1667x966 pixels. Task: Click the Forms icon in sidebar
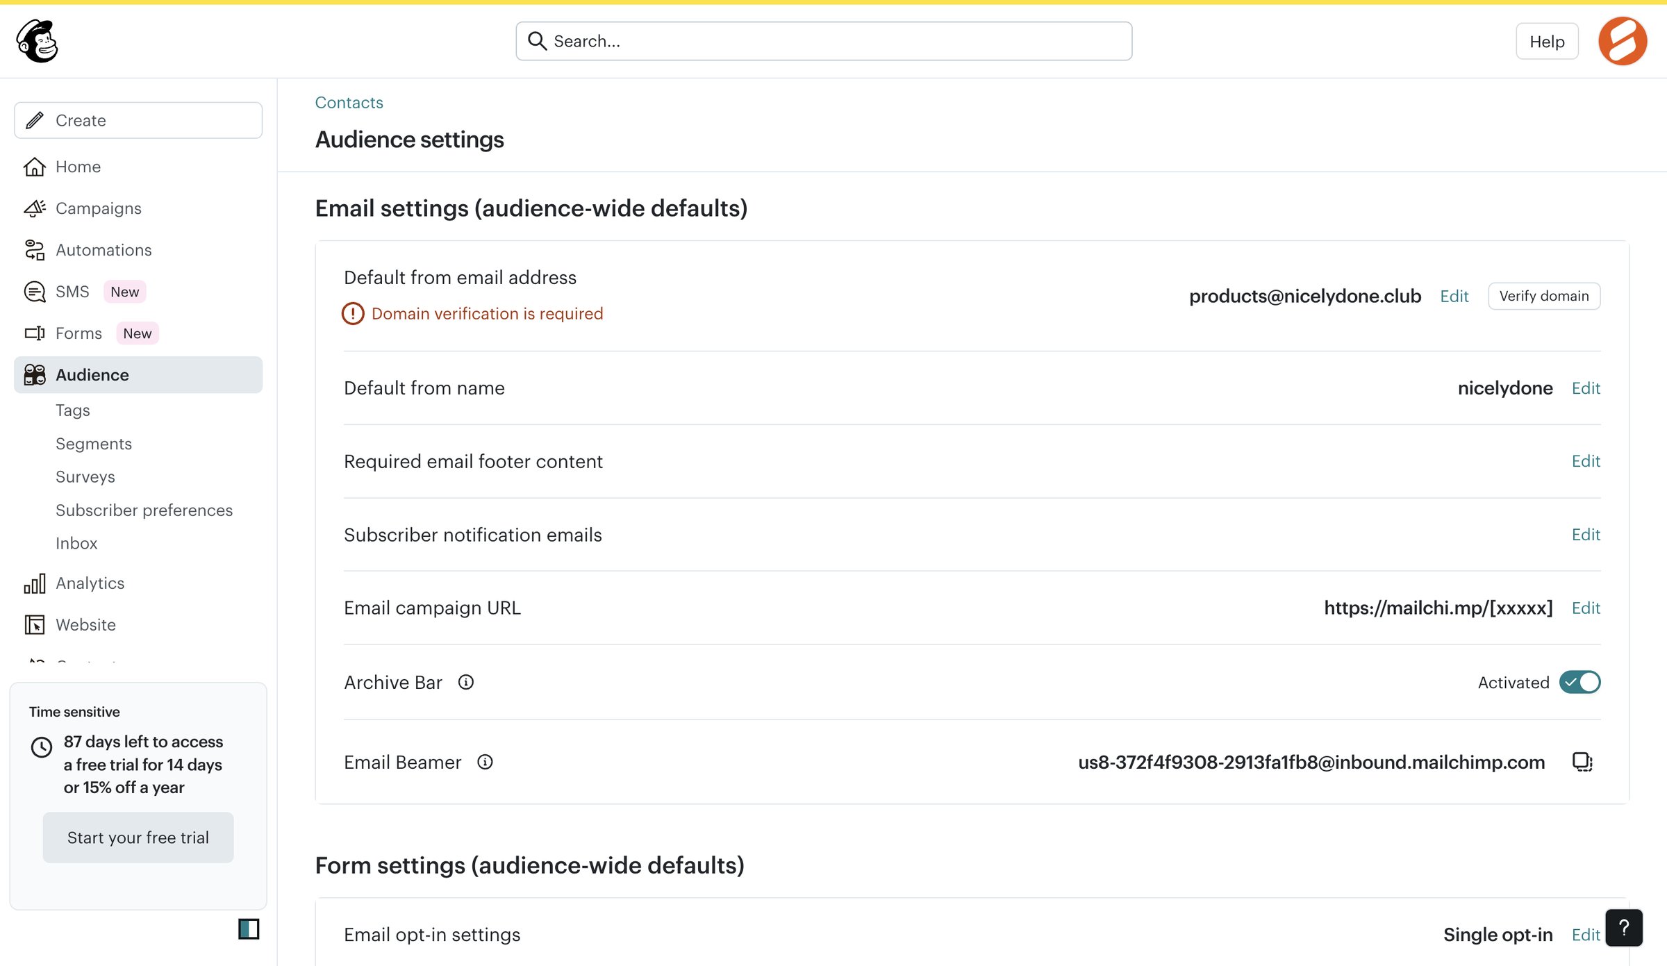[34, 333]
